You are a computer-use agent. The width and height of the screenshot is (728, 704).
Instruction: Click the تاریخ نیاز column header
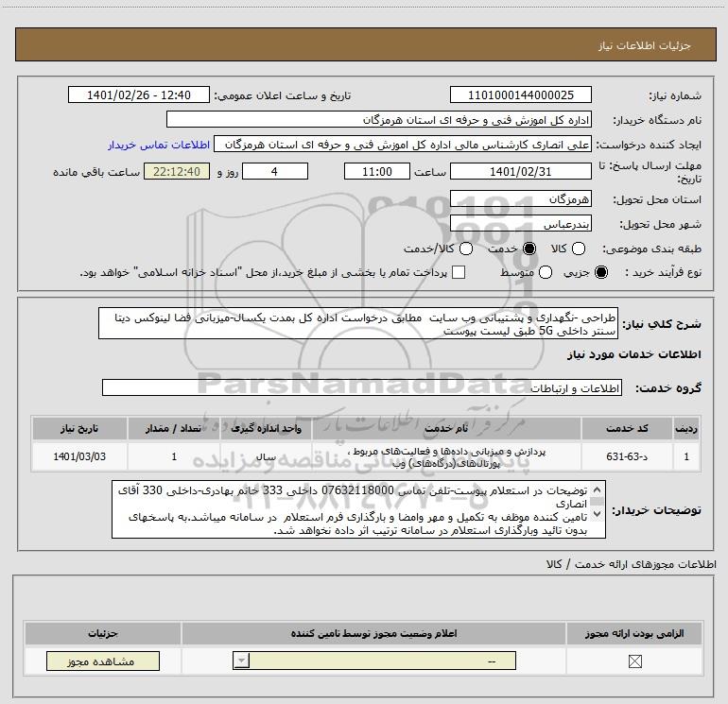click(79, 428)
